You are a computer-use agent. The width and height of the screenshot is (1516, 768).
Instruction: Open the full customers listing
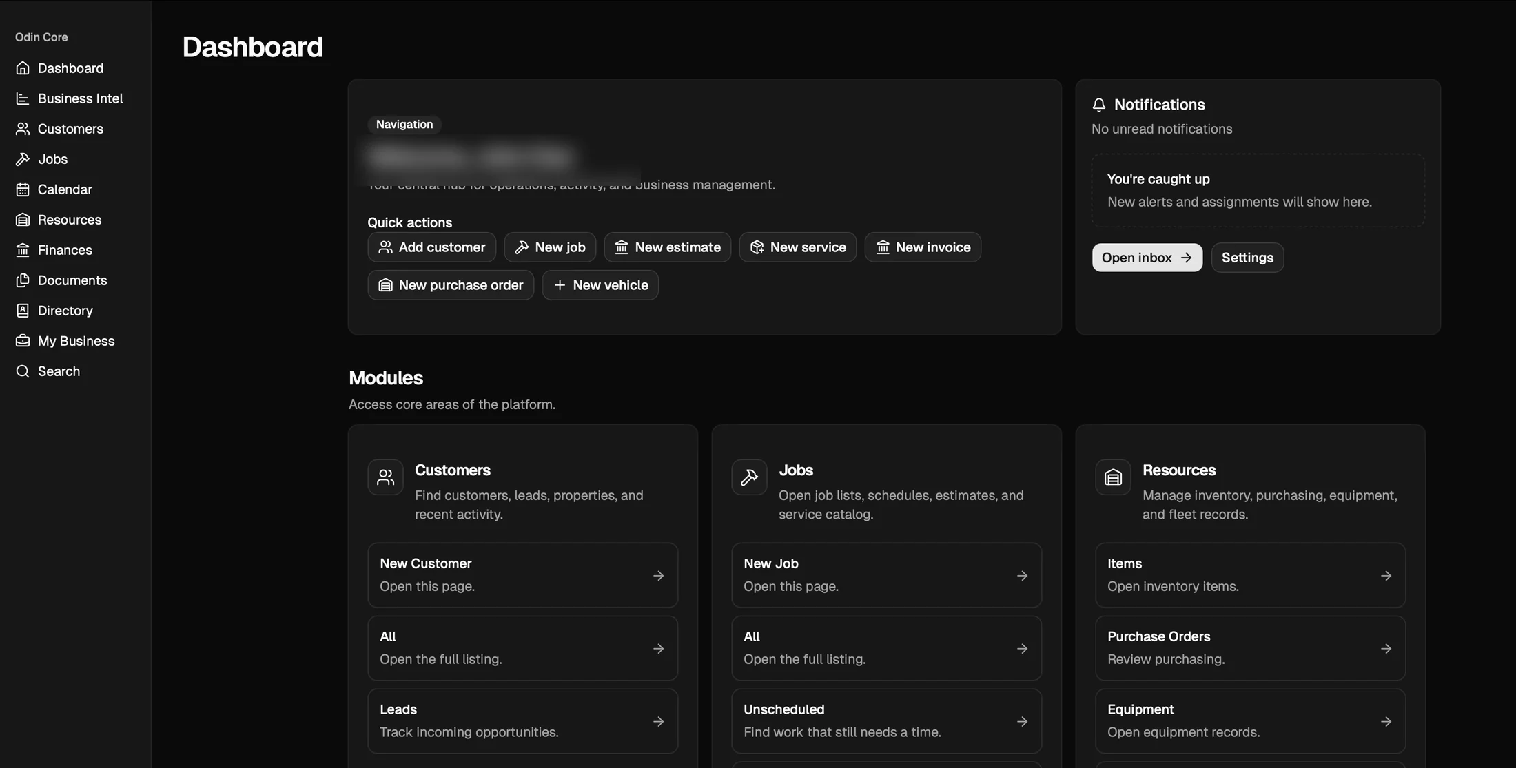click(523, 648)
